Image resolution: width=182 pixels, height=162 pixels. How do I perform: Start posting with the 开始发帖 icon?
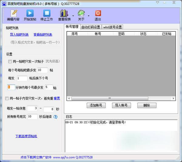[x=30, y=14]
